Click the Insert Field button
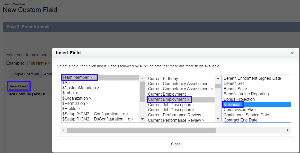This screenshot has height=153, width=300. pos(19,86)
